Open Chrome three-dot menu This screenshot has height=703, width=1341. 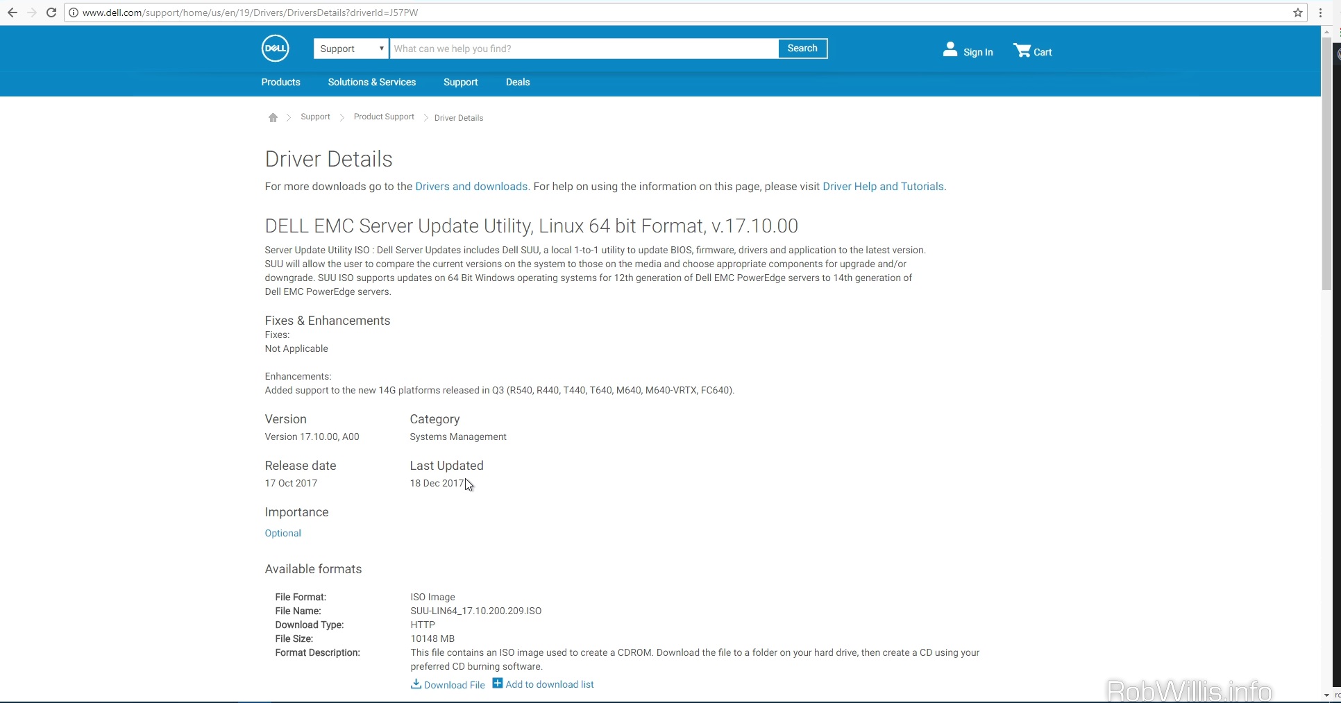[1320, 12]
